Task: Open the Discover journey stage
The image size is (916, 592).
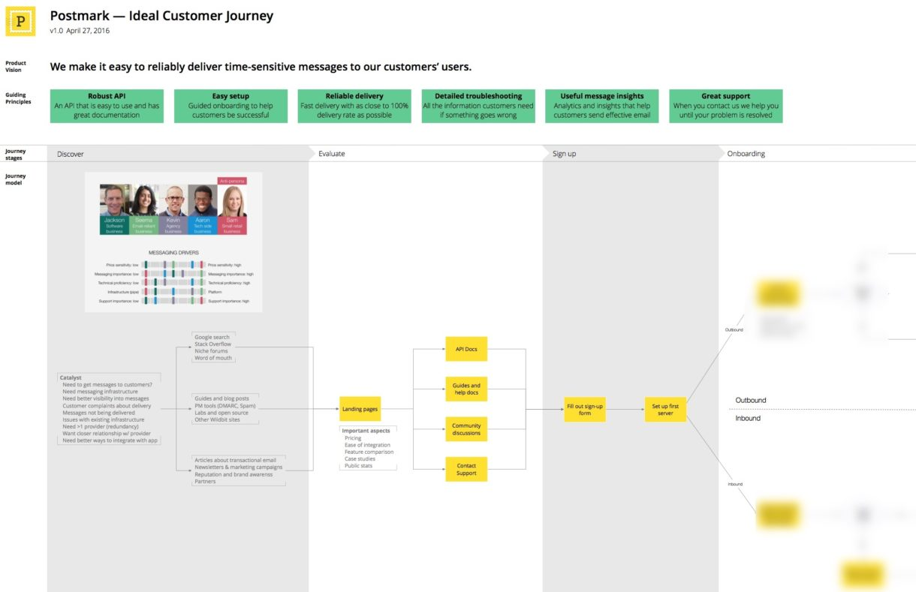Action: tap(71, 154)
